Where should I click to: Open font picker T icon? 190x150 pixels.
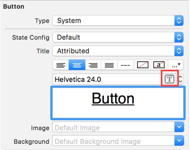pos(170,79)
